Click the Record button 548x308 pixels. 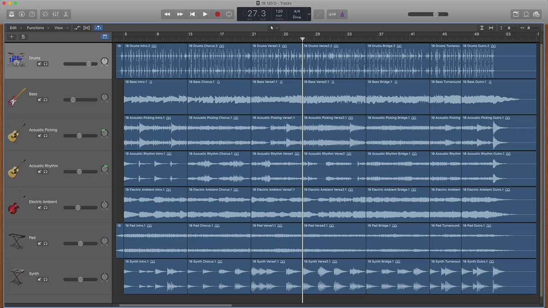pos(217,14)
